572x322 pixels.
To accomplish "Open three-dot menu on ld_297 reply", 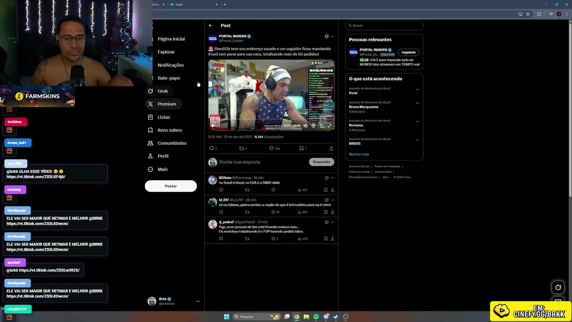I will 332,200.
